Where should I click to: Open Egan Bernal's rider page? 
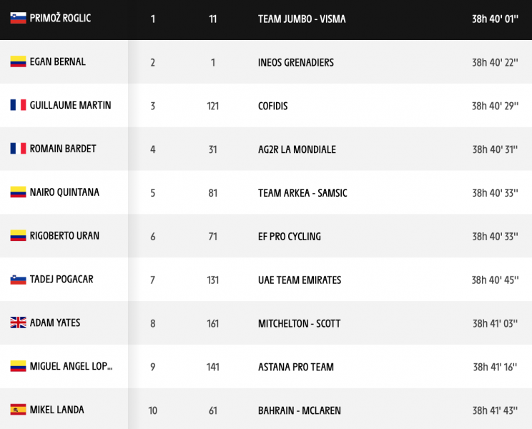[x=58, y=61]
